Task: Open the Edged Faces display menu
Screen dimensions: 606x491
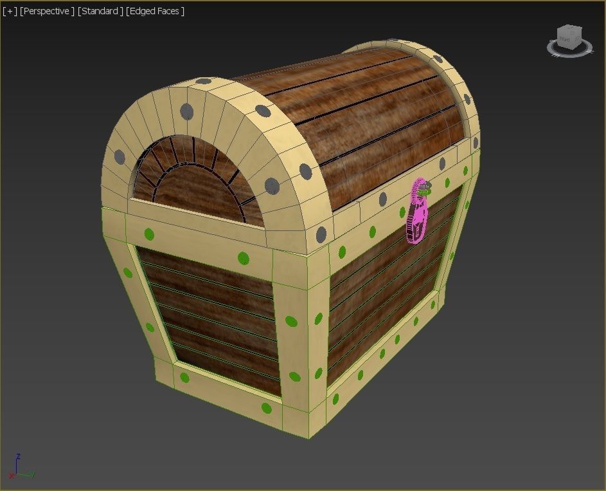Action: click(x=155, y=11)
